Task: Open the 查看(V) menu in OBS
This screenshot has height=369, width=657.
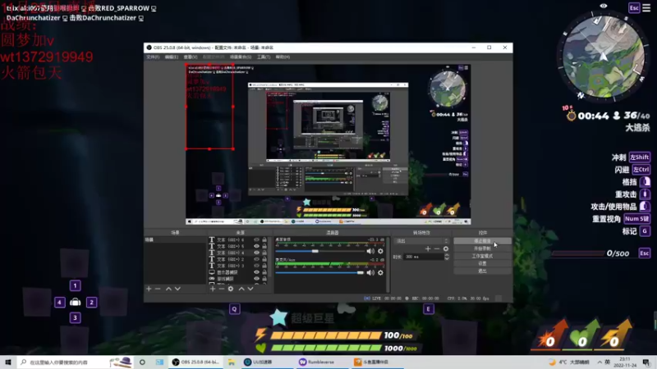Action: [x=191, y=57]
